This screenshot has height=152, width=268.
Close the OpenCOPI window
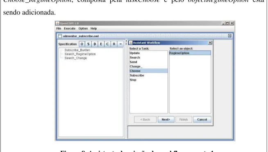(232, 23)
